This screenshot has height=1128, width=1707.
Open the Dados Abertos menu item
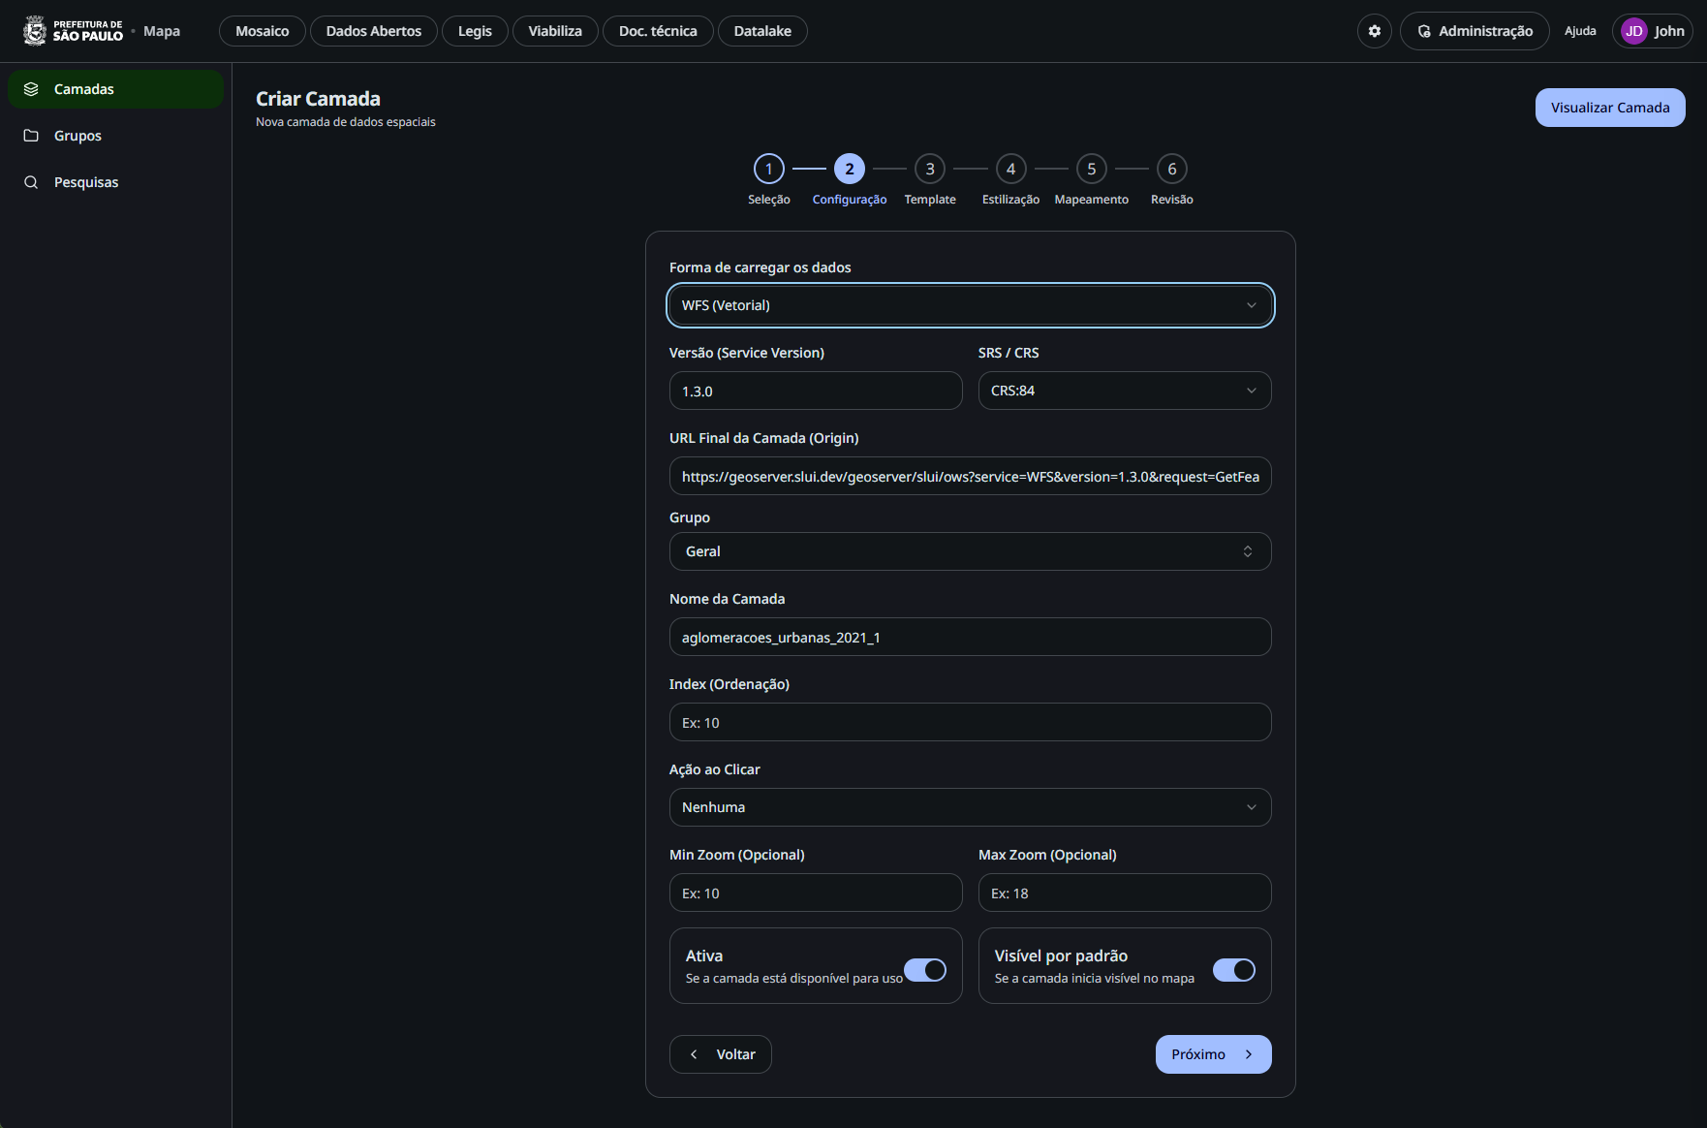point(374,31)
